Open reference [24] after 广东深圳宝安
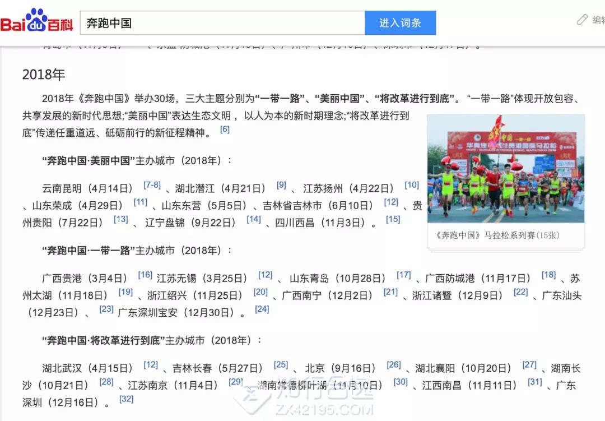605x421 pixels. click(262, 309)
